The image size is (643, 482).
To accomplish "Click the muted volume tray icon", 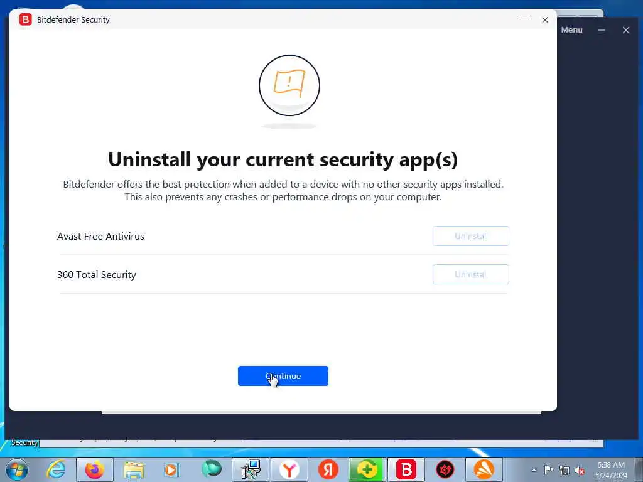I will point(580,471).
